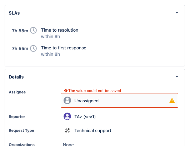Click 'The value could not be saved' message
The image size is (190, 146).
point(95,91)
